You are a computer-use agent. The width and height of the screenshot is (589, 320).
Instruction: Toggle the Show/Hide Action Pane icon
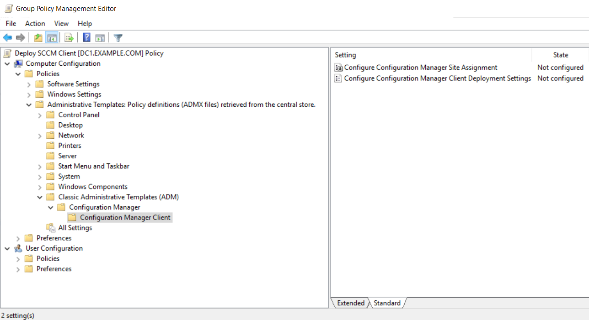coord(100,38)
